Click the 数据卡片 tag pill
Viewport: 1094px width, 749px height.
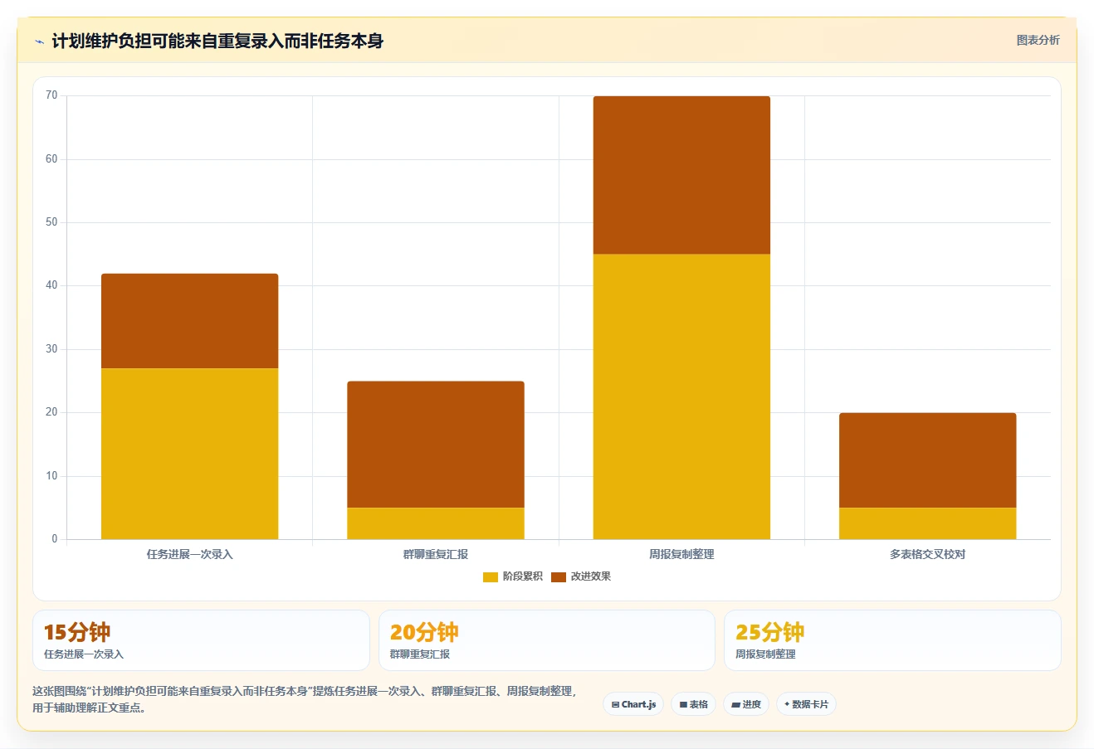pos(806,704)
